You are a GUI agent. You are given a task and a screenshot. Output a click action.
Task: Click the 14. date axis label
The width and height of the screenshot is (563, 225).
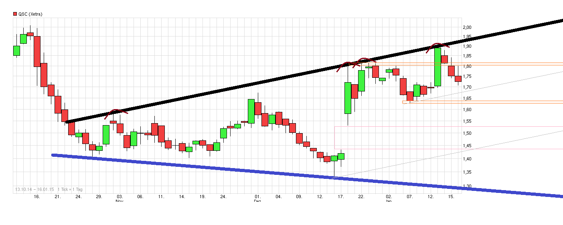click(x=182, y=197)
